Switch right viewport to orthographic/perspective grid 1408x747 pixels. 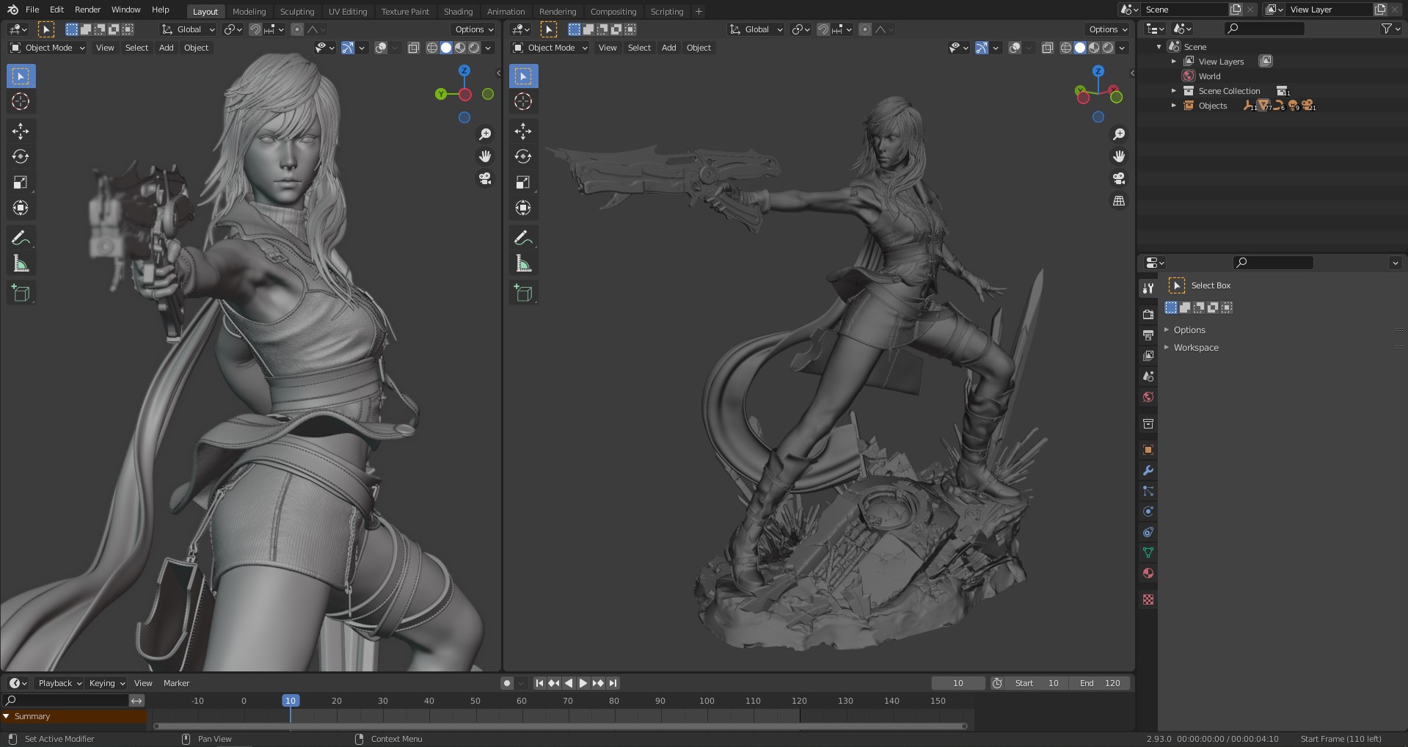pos(1119,201)
